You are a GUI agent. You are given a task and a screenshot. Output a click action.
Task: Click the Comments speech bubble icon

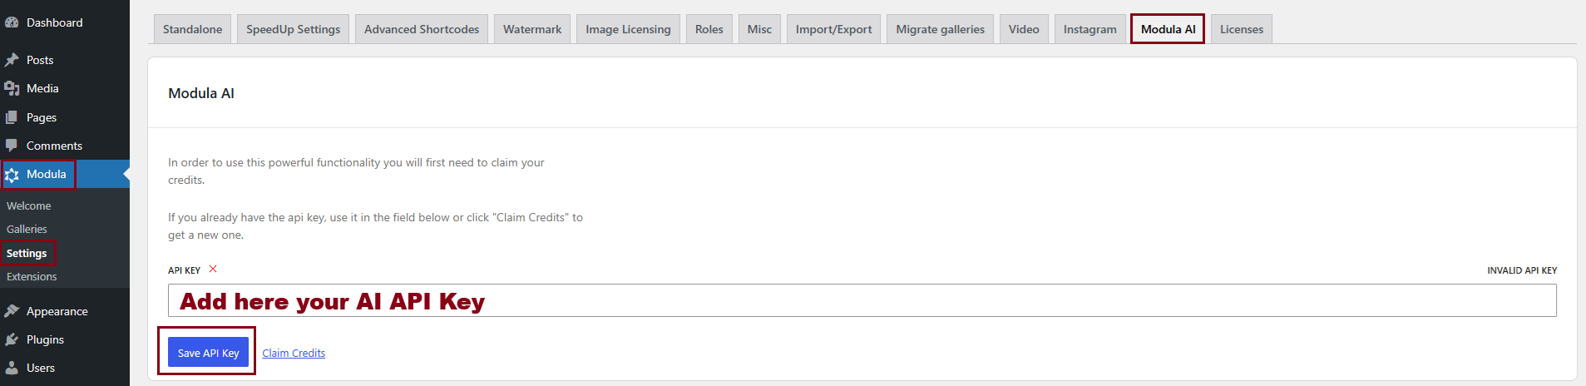pos(12,146)
